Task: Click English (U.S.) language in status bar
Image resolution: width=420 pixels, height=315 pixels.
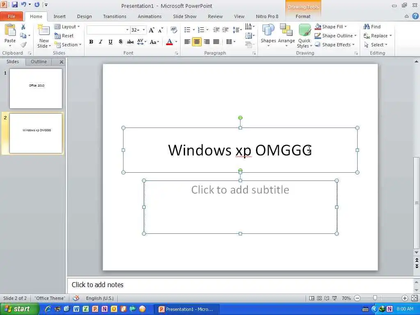Action: coord(100,298)
